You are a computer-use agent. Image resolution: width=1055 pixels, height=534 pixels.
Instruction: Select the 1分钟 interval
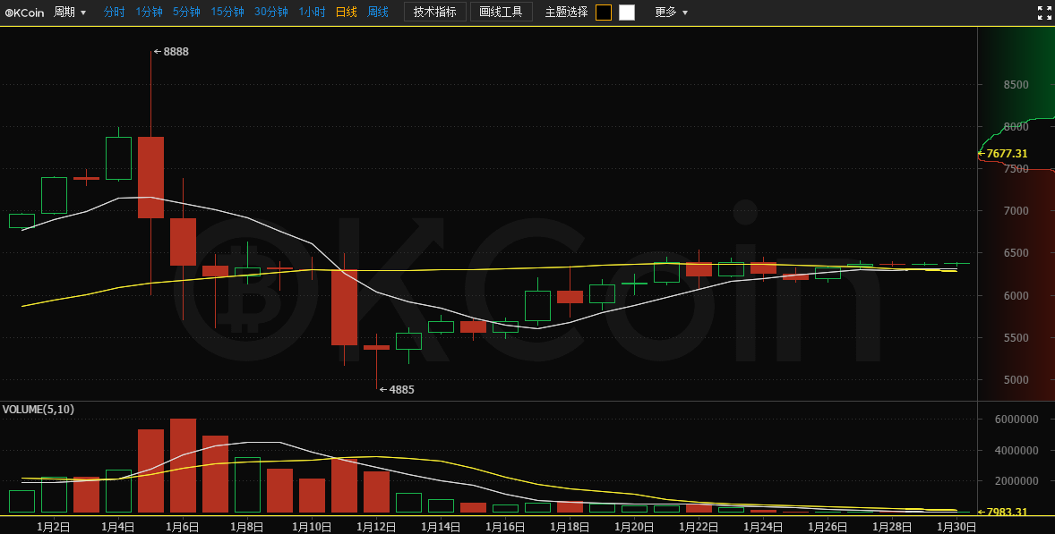pyautogui.click(x=149, y=13)
